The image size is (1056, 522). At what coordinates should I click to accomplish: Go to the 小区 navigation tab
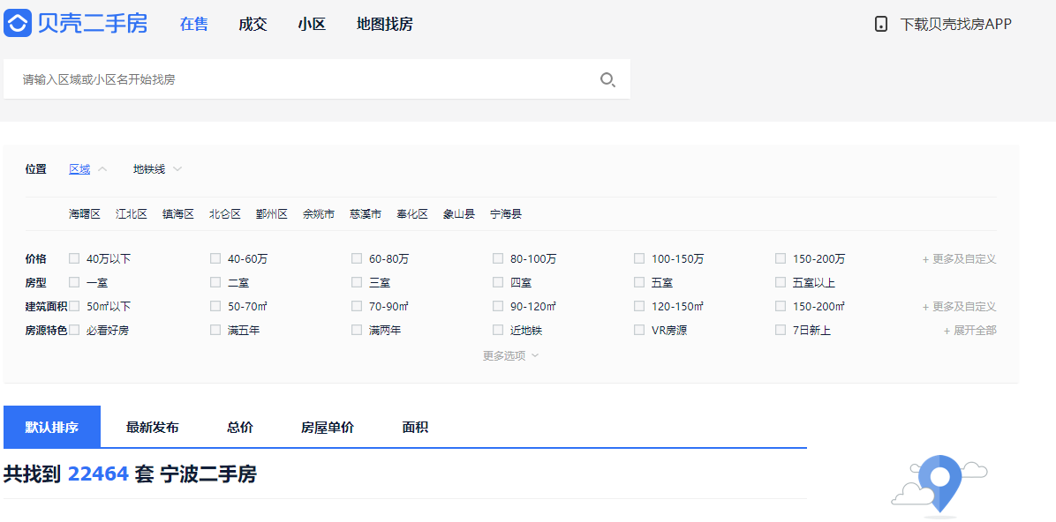click(x=312, y=24)
